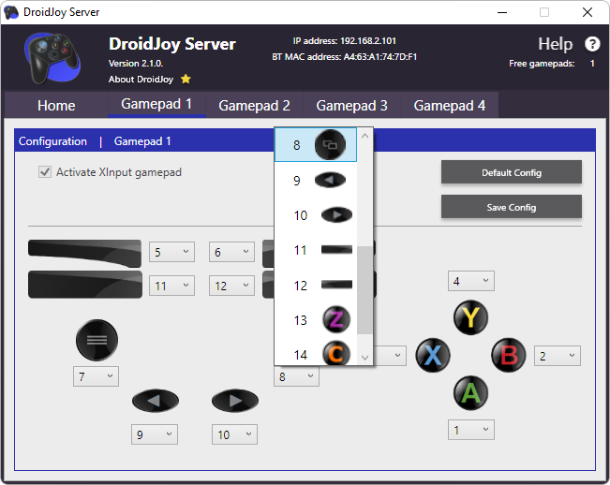Expand the A button dropdown set to 1

coord(471,430)
